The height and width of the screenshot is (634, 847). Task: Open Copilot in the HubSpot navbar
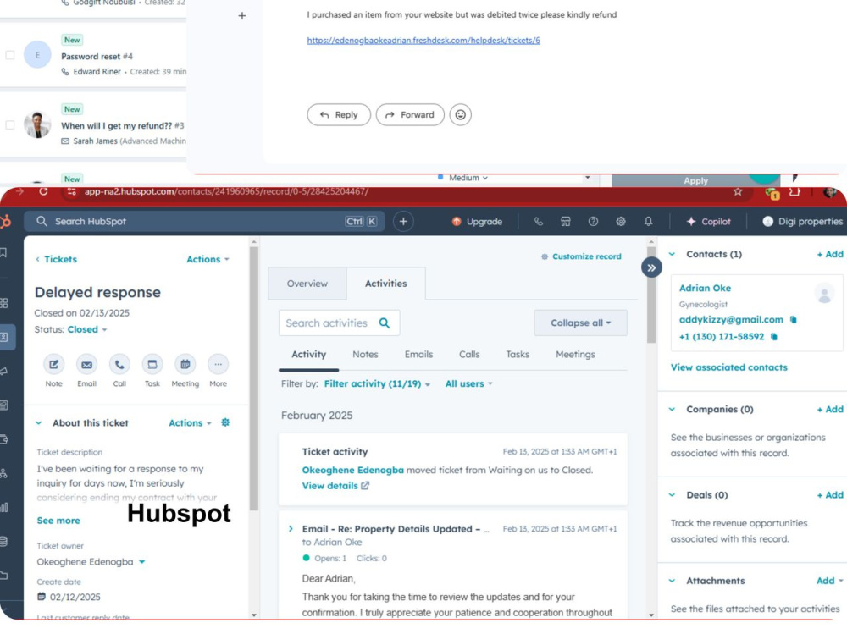[708, 222]
